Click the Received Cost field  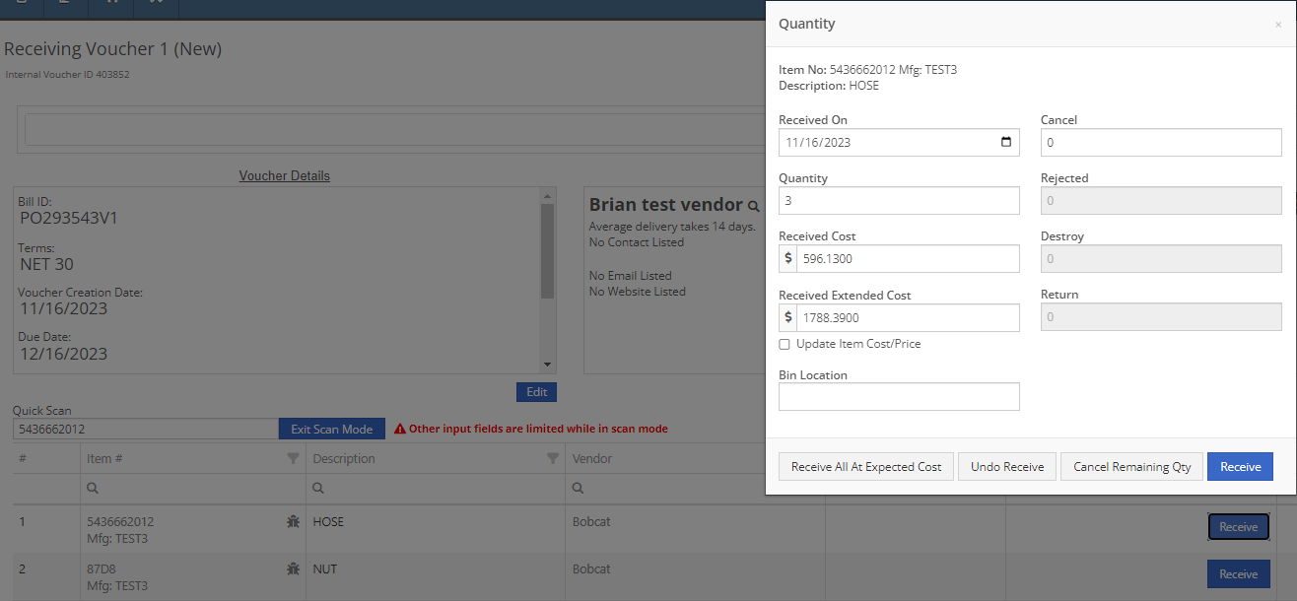click(908, 258)
